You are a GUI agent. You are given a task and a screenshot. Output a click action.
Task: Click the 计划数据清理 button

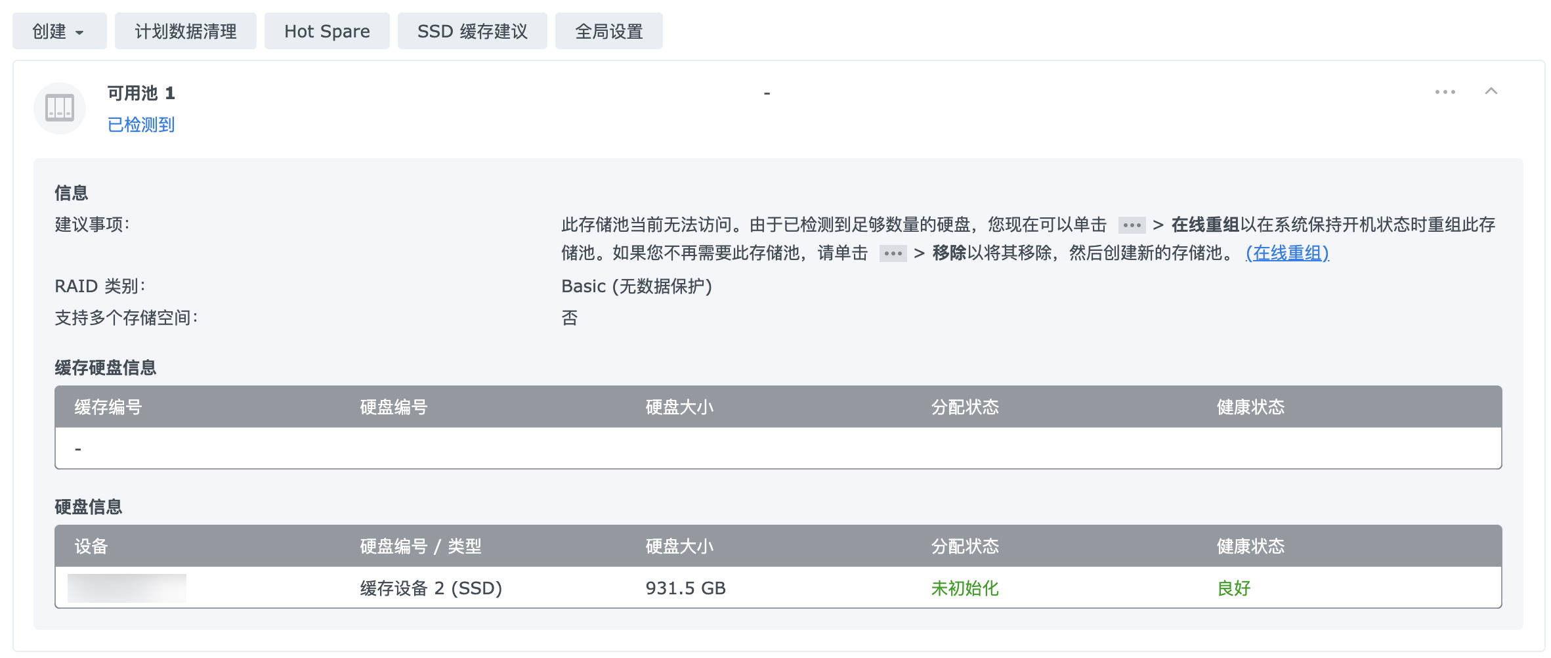pos(186,31)
